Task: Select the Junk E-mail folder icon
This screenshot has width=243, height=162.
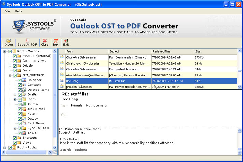Action: coord(24,109)
